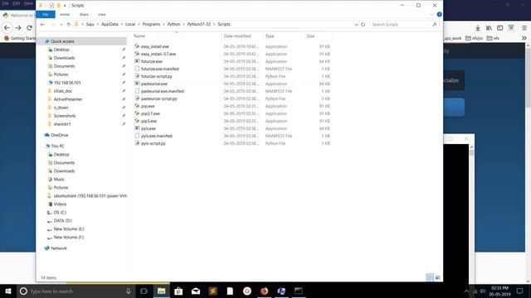Open Screenshots folder in navigation pane

point(65,116)
